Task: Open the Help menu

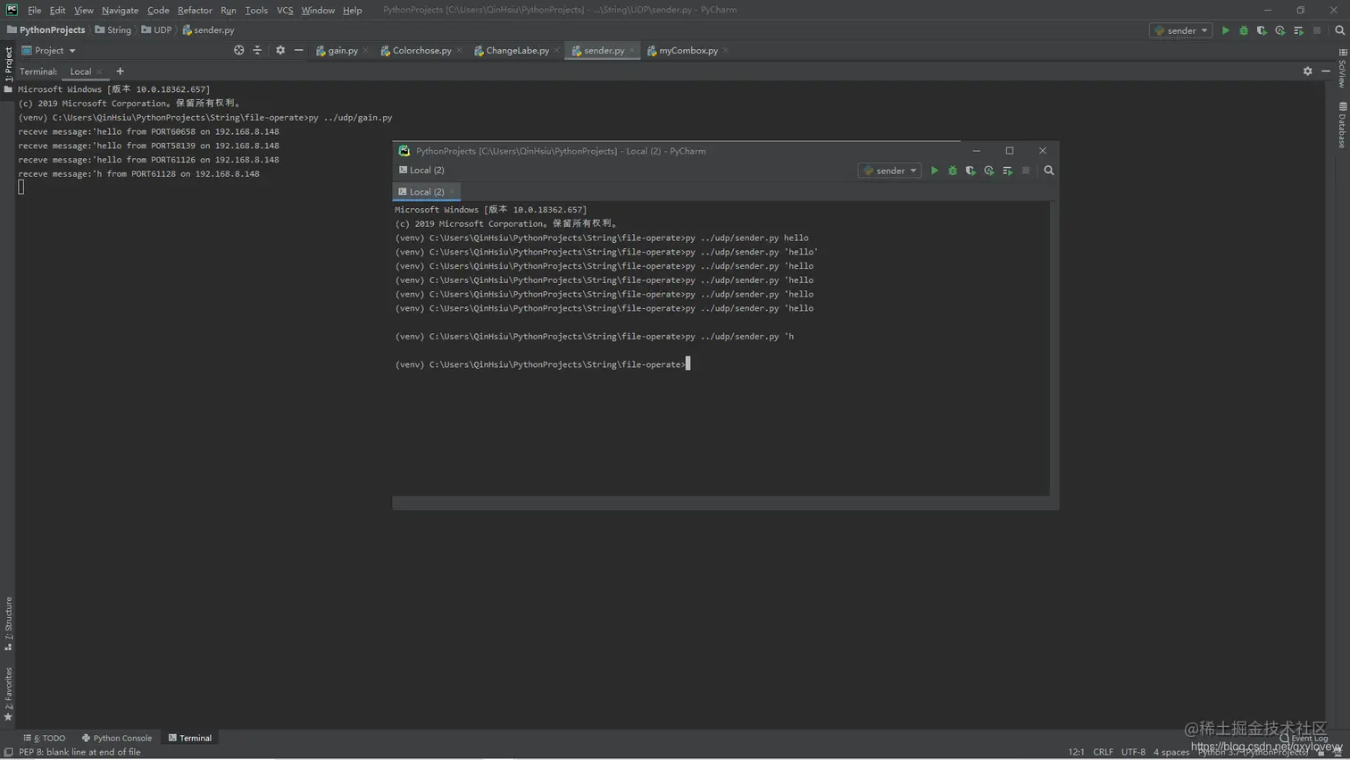Action: [x=353, y=10]
